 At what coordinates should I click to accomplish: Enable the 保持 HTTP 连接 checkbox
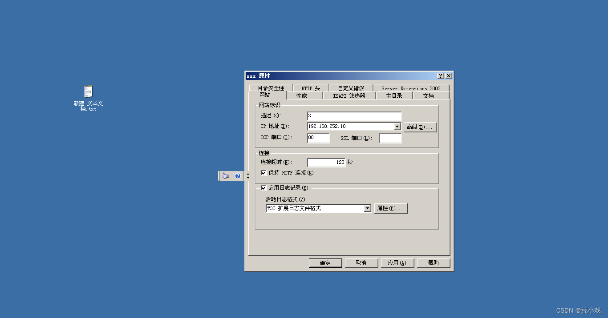point(263,173)
